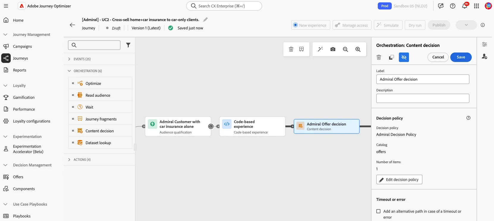This screenshot has height=221, width=494.
Task: Open Reports in the sidebar
Action: pos(20,70)
